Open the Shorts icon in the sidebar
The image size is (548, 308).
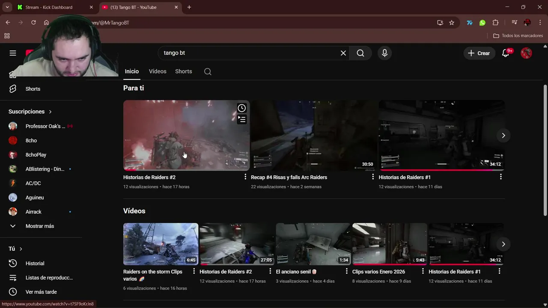pyautogui.click(x=13, y=89)
